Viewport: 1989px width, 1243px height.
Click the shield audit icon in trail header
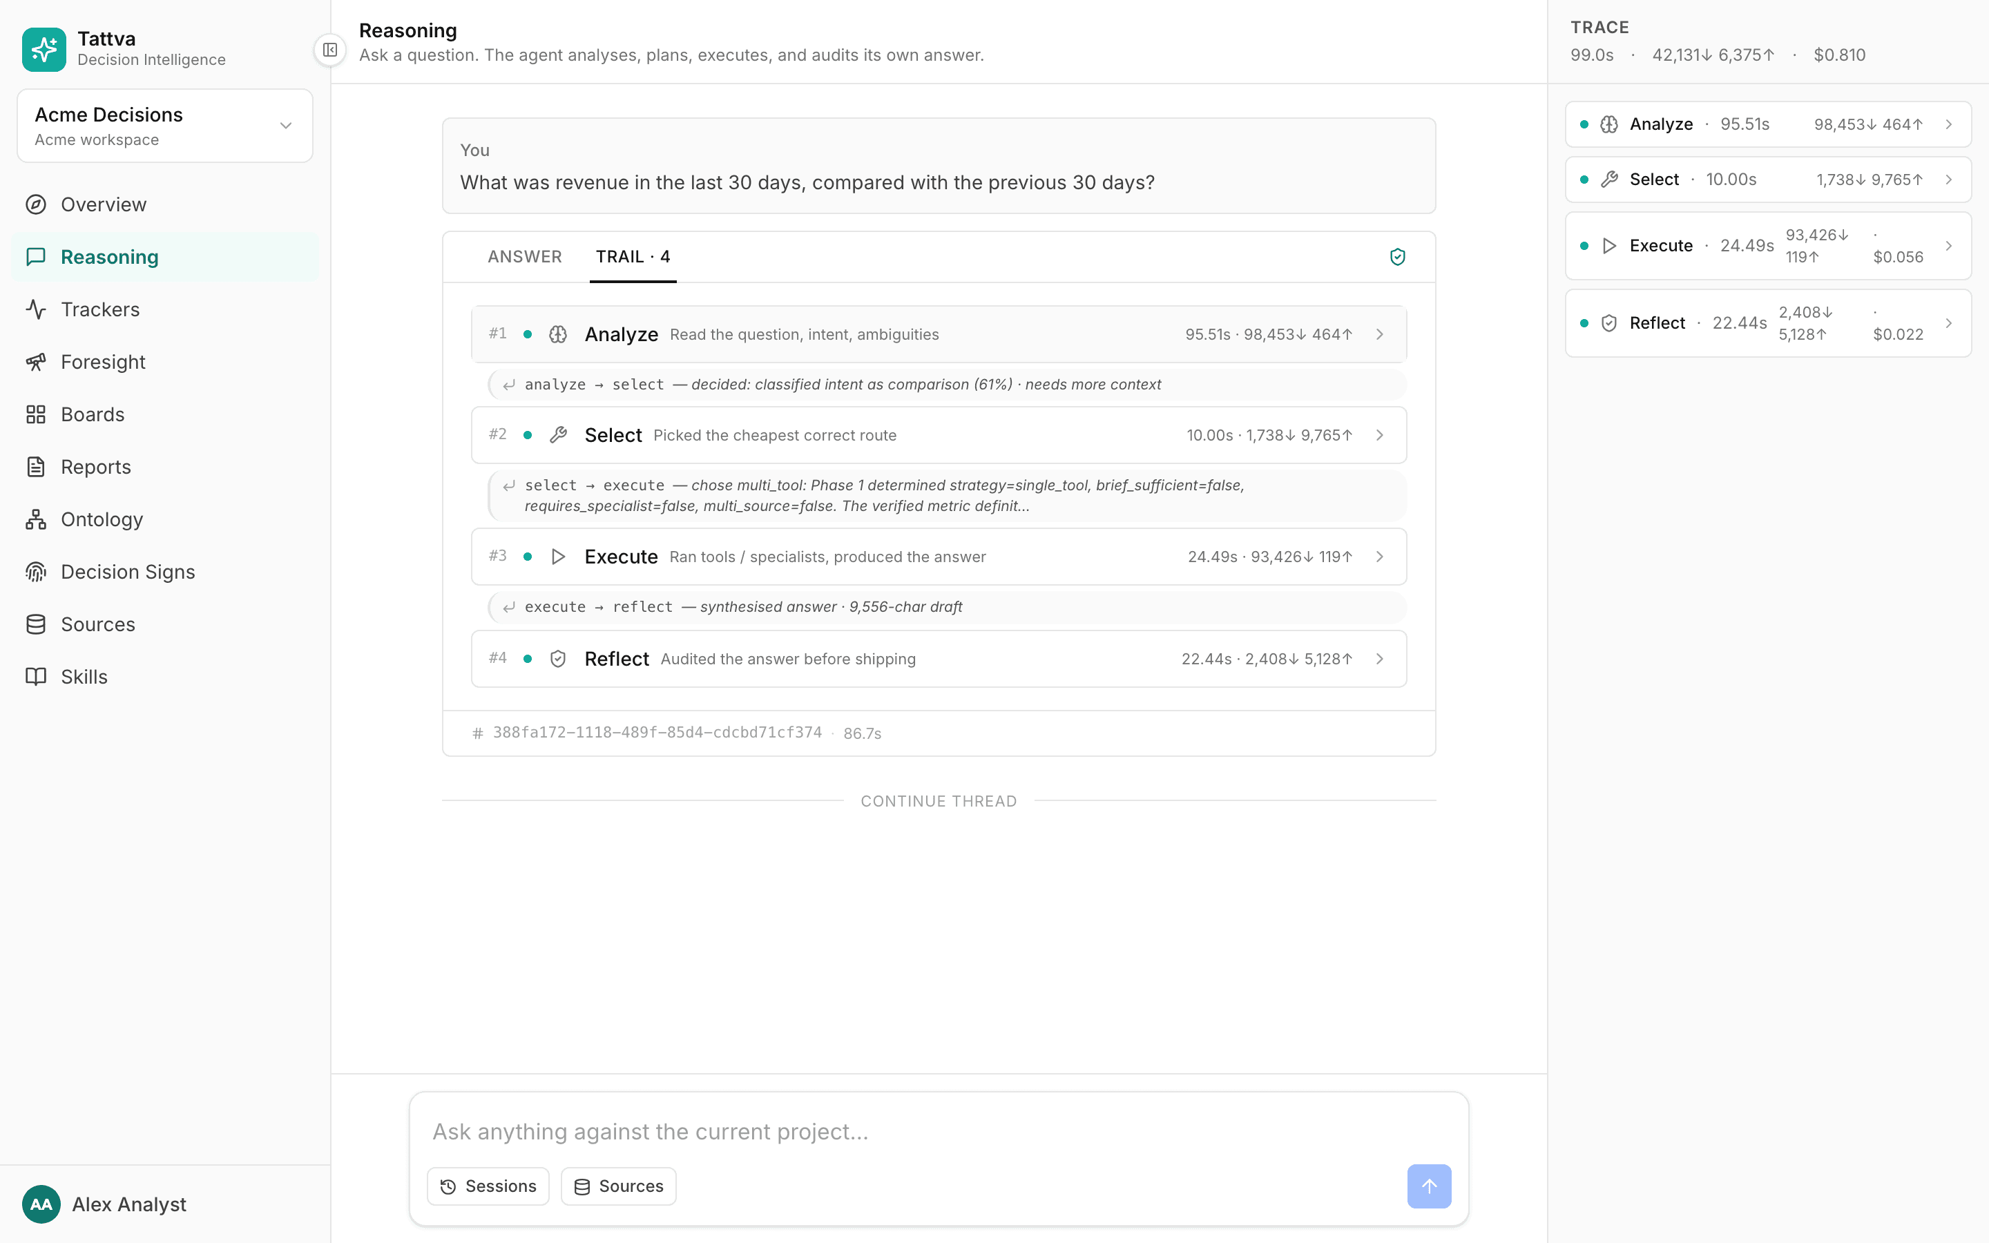point(1397,256)
